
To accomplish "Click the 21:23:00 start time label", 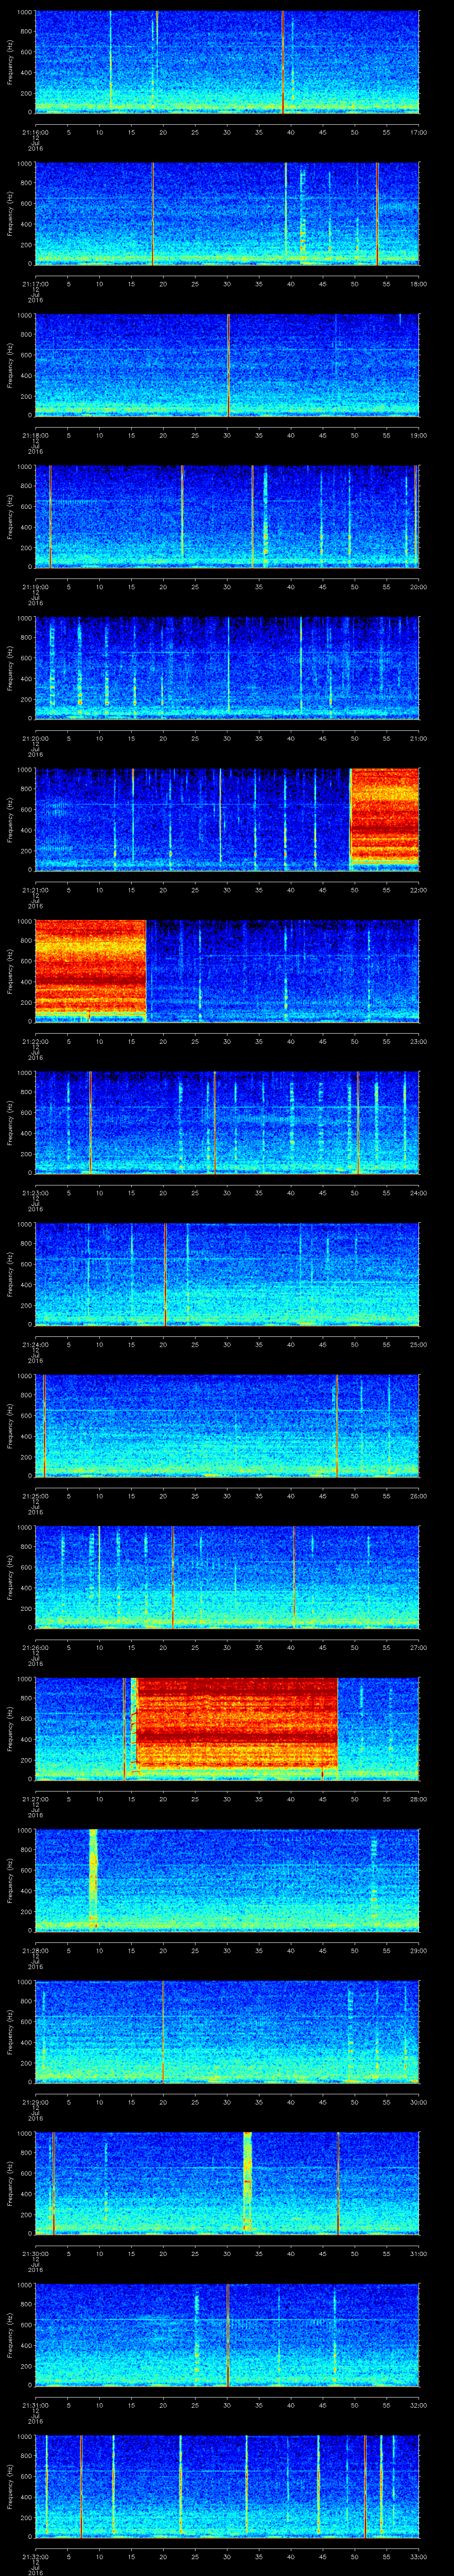I will click(x=35, y=1193).
